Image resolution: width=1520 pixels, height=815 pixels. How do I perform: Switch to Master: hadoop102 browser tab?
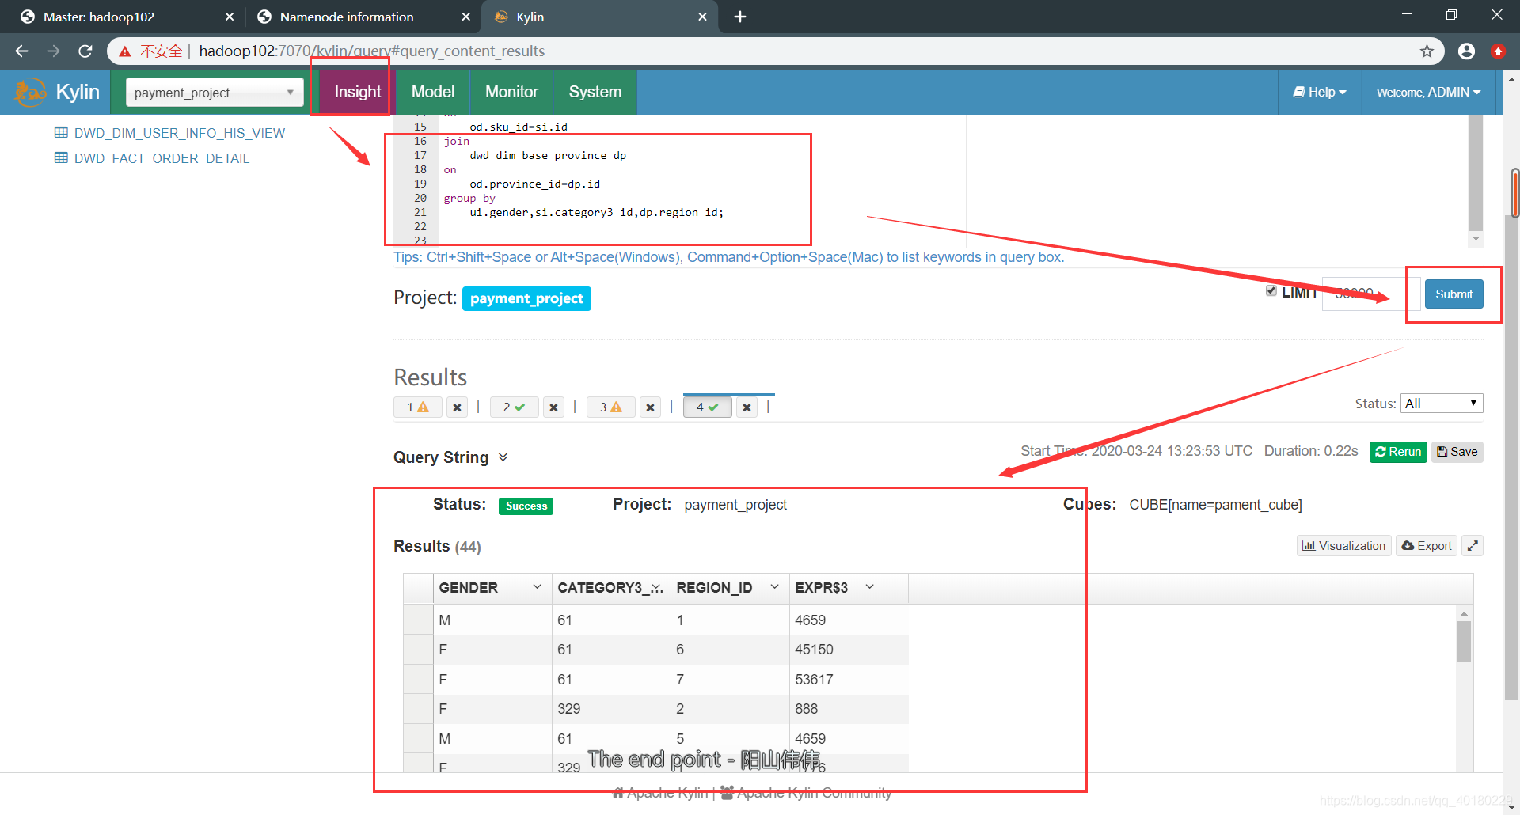(123, 17)
